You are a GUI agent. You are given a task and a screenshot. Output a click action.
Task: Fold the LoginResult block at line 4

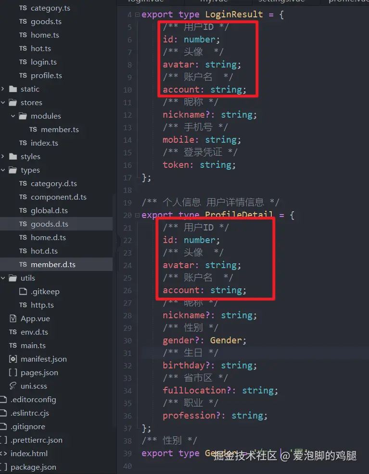point(137,14)
